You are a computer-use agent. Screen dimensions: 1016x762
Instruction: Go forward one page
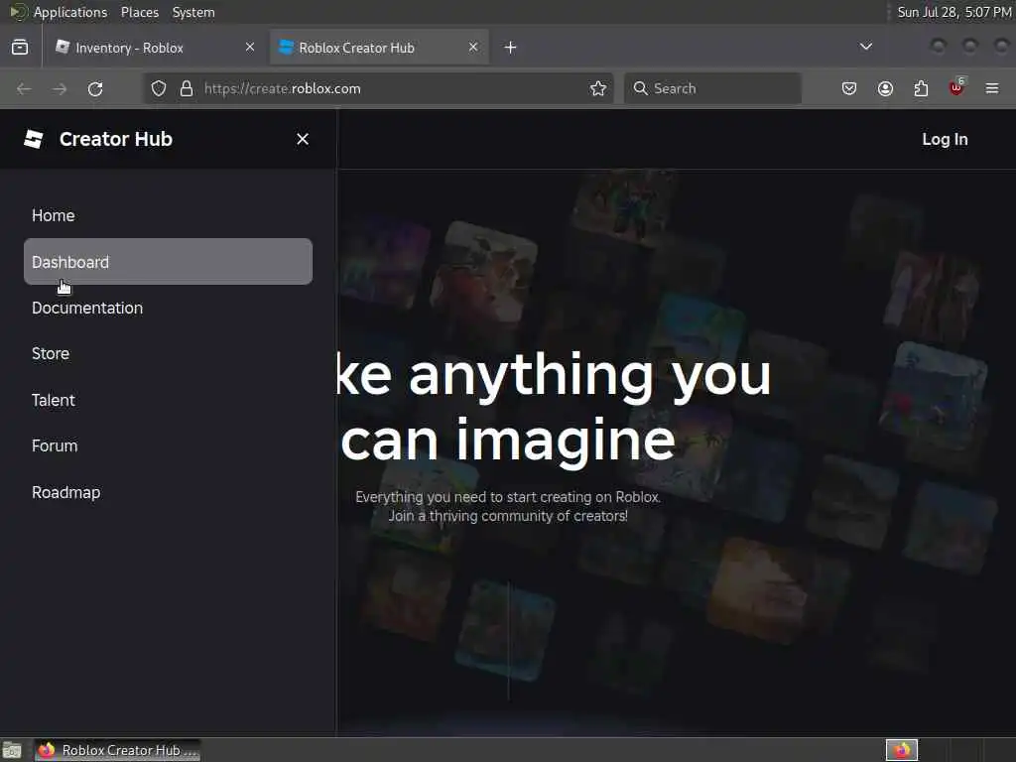point(60,88)
